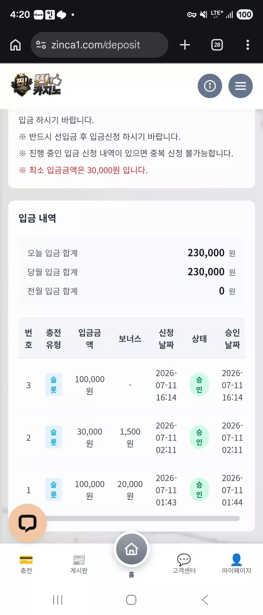This screenshot has height=615, width=263.
Task: Open the round information button in header
Action: click(x=210, y=86)
